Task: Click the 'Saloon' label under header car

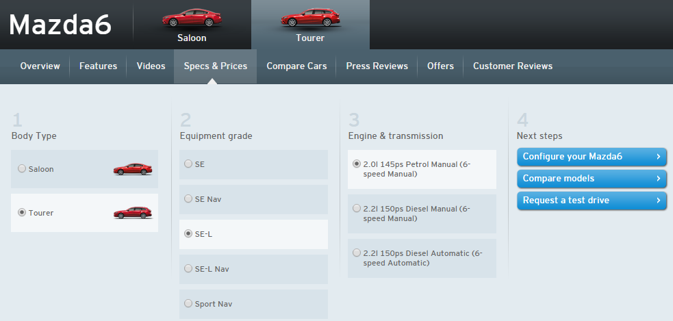Action: pos(192,38)
